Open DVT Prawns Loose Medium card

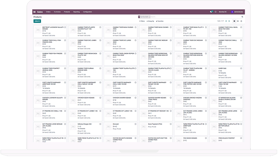(x=50, y=129)
